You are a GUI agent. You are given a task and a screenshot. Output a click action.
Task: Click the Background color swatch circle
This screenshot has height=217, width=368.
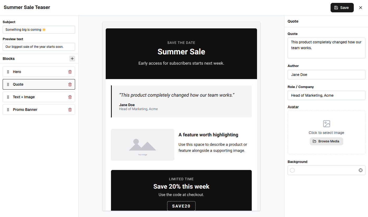(x=292, y=170)
